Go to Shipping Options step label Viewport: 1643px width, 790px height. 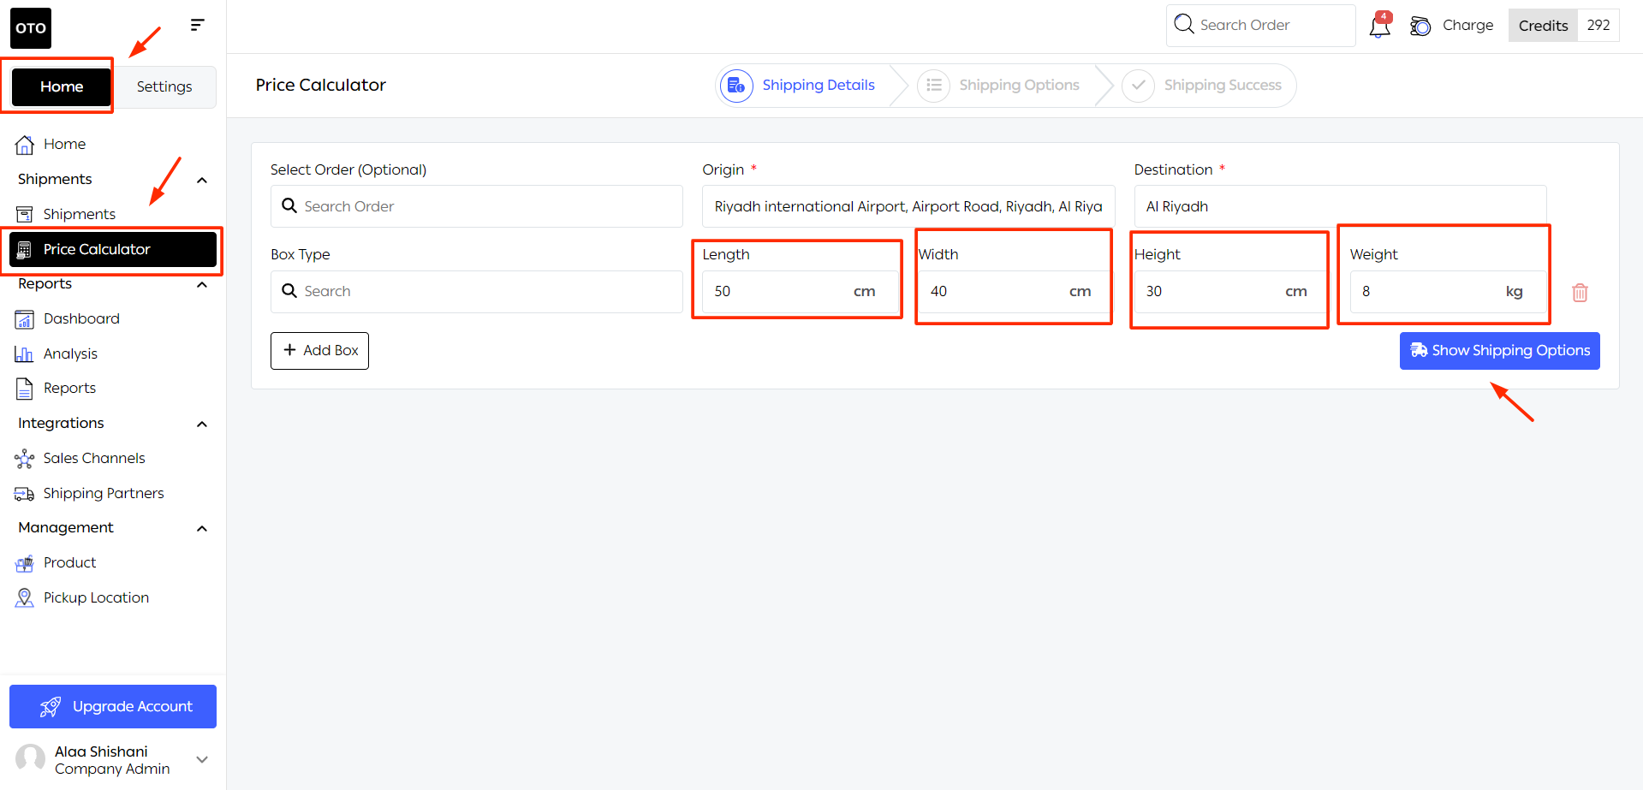(1019, 85)
